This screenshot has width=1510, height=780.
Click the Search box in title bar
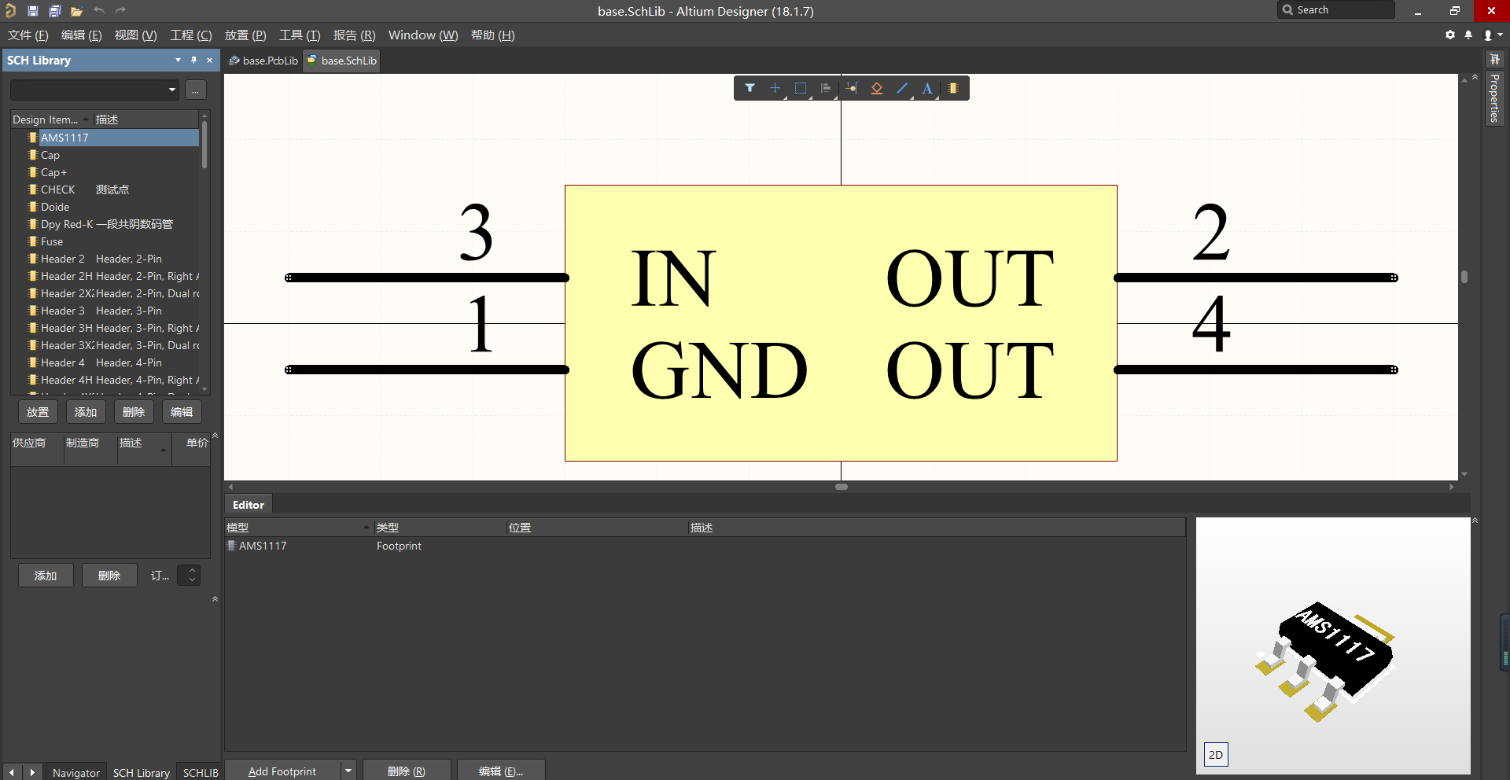(x=1335, y=10)
